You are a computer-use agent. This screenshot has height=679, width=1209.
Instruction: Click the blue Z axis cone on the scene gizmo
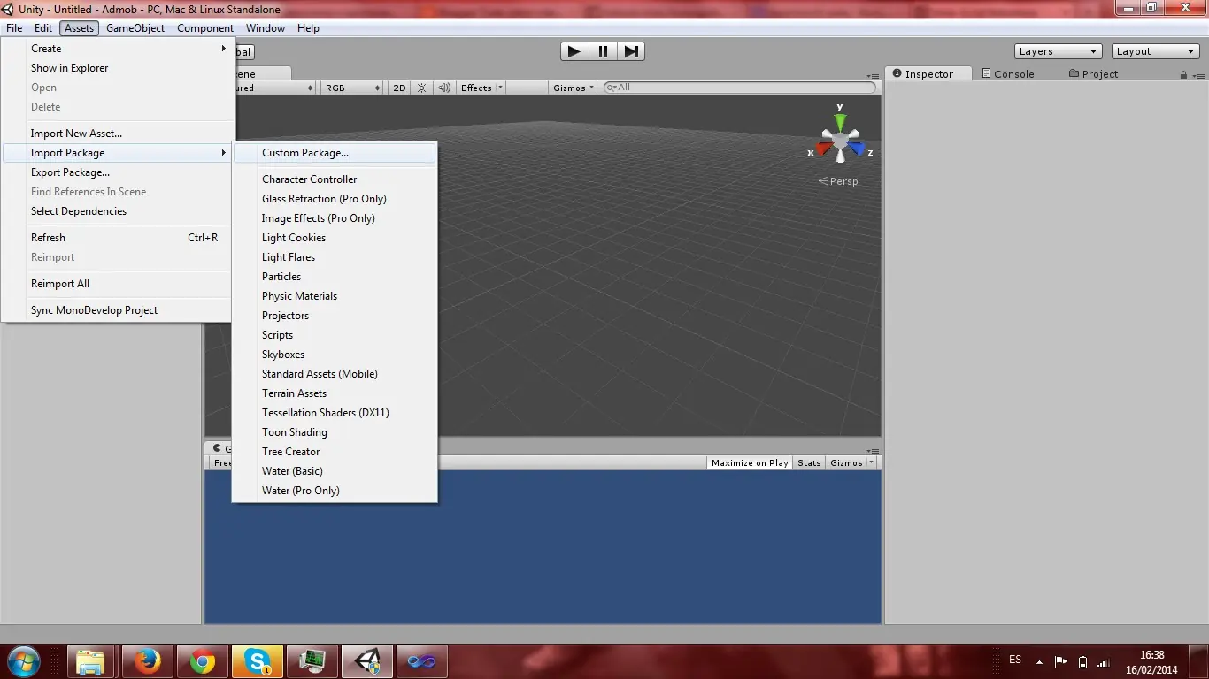(x=857, y=149)
